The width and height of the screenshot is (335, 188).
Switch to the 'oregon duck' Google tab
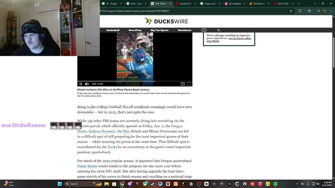(210, 4)
